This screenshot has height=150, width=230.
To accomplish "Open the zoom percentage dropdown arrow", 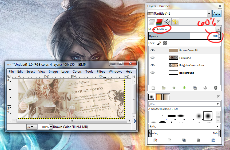I will (51, 127).
